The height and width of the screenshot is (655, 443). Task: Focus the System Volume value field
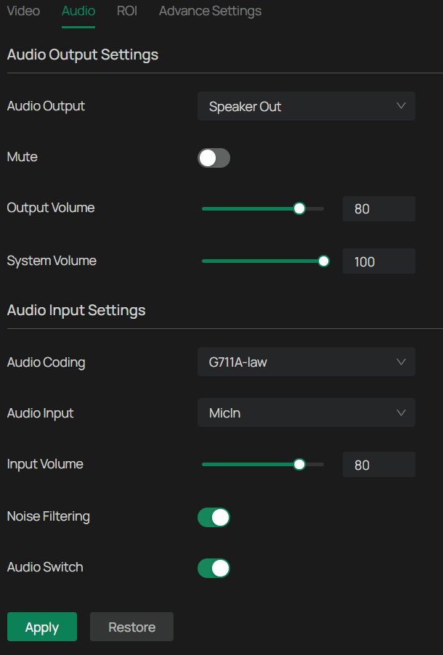click(x=379, y=261)
